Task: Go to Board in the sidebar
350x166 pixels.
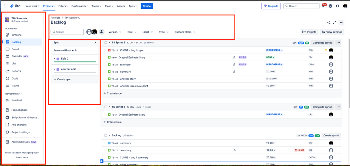Action: pyautogui.click(x=15, y=49)
